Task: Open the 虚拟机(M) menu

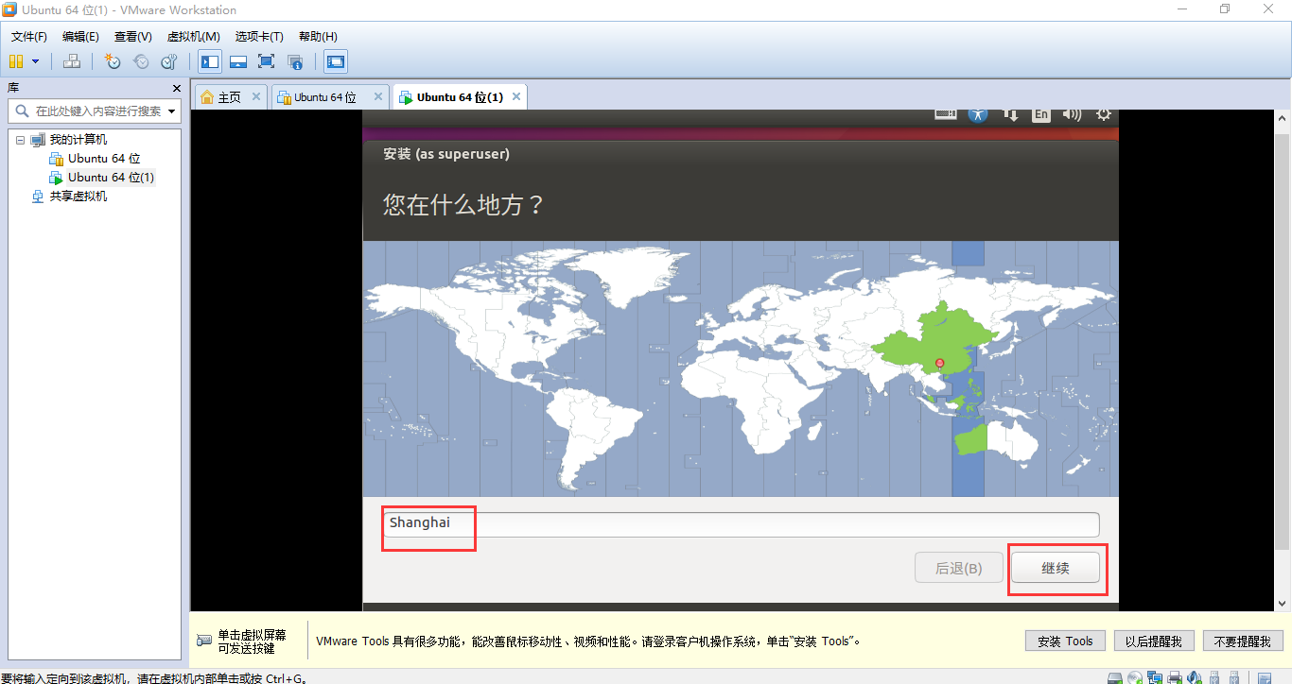Action: click(x=193, y=37)
